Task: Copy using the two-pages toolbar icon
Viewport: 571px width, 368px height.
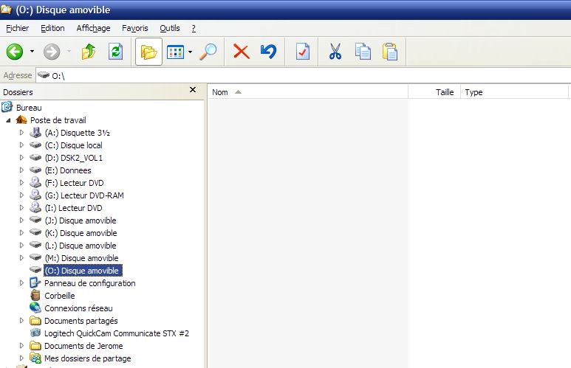Action: pyautogui.click(x=363, y=52)
